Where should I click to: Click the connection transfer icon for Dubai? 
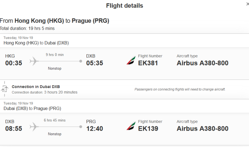point(5,88)
